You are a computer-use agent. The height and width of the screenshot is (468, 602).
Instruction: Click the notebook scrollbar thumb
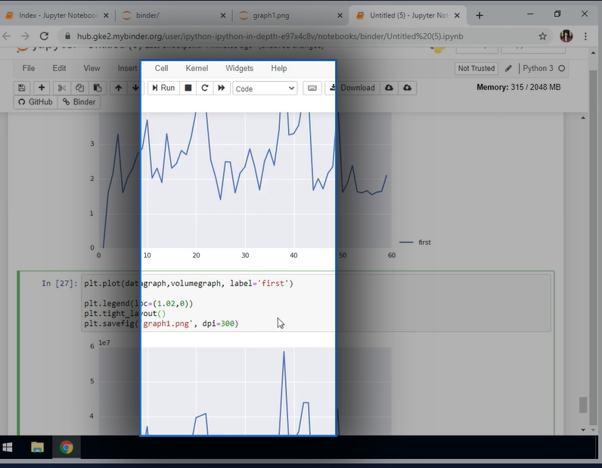point(583,404)
